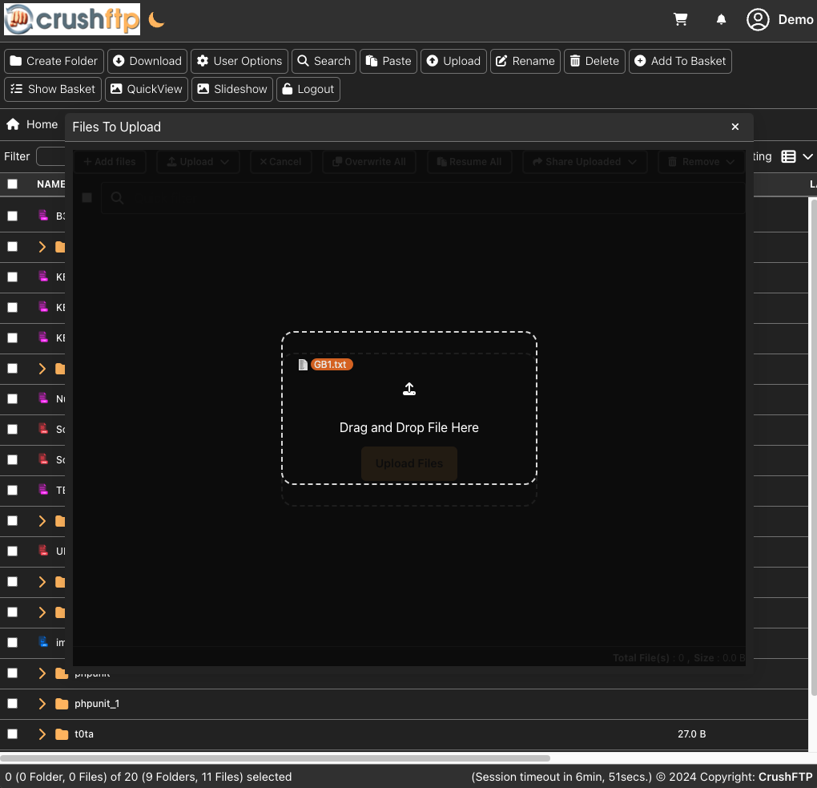The width and height of the screenshot is (817, 788).
Task: Click the Upload Files button
Action: [409, 463]
